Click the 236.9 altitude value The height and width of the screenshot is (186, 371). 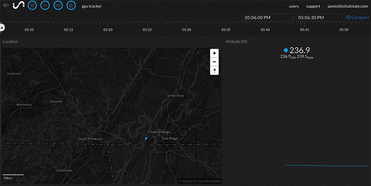[x=300, y=50]
